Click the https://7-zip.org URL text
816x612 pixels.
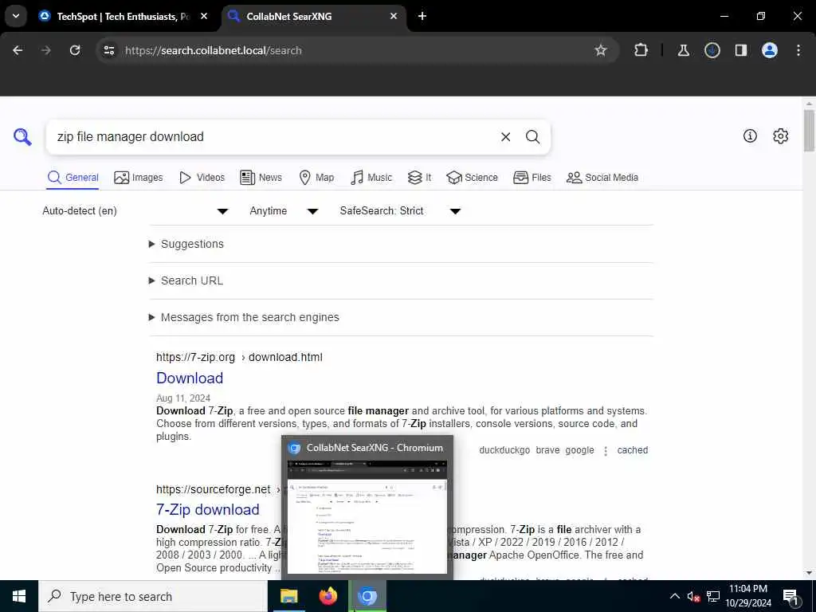click(196, 357)
